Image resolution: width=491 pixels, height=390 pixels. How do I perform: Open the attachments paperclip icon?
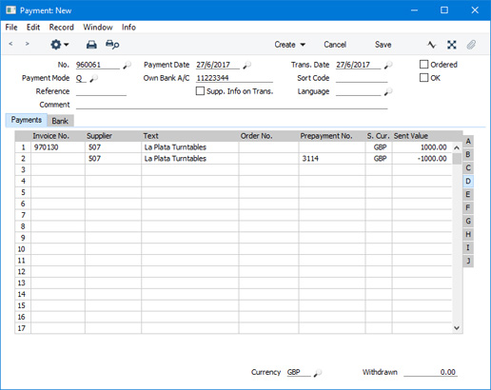[471, 45]
